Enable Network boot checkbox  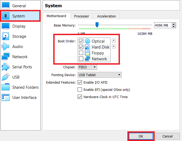click(81, 59)
